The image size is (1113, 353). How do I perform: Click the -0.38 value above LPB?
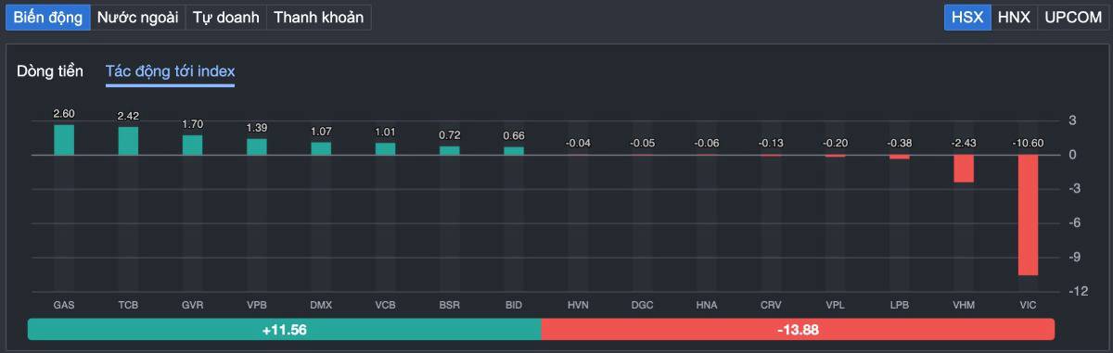pos(900,144)
